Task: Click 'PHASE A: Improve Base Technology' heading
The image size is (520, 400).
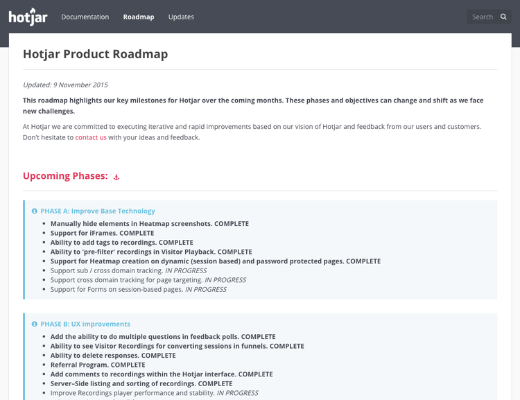Action: tap(98, 211)
